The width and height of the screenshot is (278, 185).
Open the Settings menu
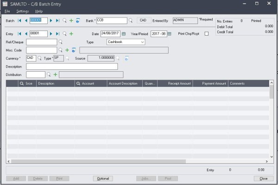23,11
